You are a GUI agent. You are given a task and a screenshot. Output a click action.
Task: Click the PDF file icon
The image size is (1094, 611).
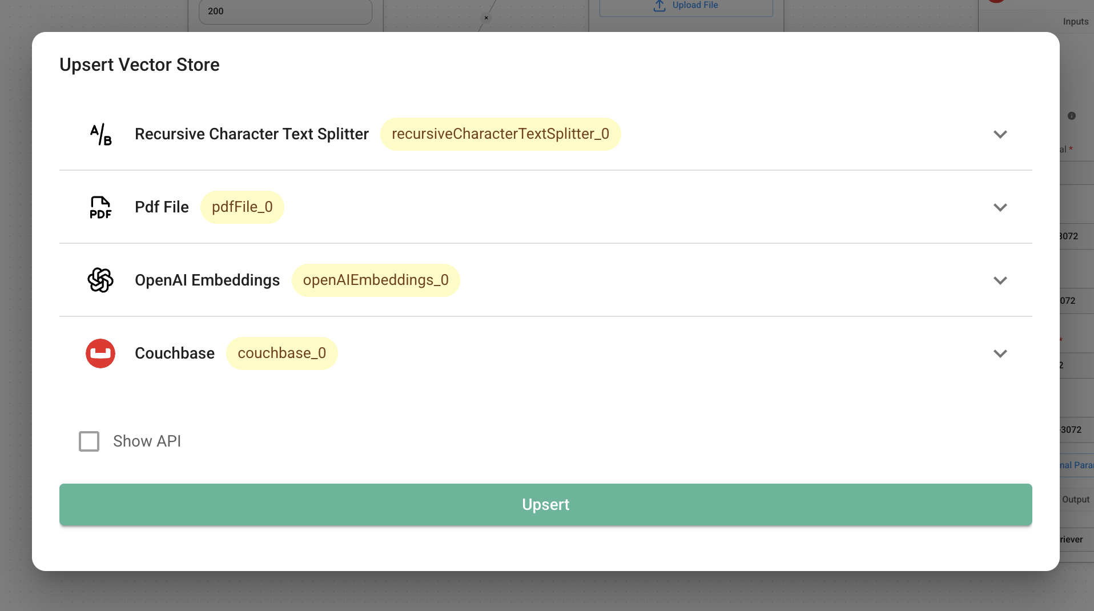point(100,207)
